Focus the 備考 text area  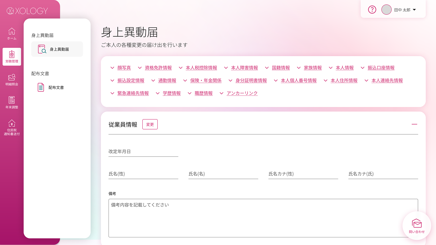[x=263, y=218]
